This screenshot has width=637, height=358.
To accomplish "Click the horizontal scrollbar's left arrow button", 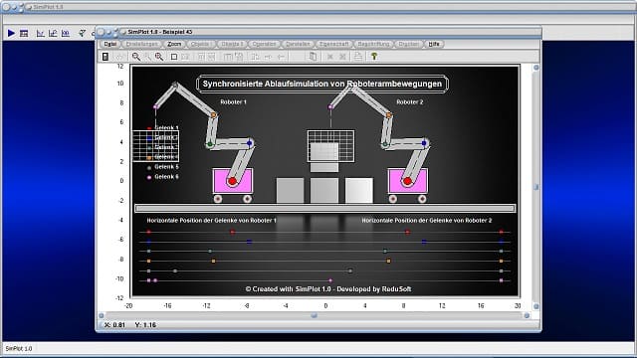I will [102, 315].
